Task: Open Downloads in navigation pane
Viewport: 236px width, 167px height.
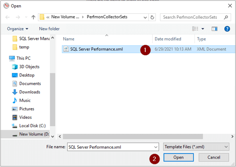Action: tap(26, 92)
